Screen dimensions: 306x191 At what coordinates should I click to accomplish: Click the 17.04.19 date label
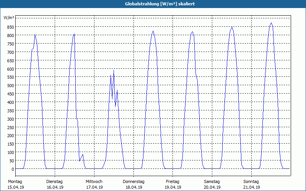(x=94, y=187)
